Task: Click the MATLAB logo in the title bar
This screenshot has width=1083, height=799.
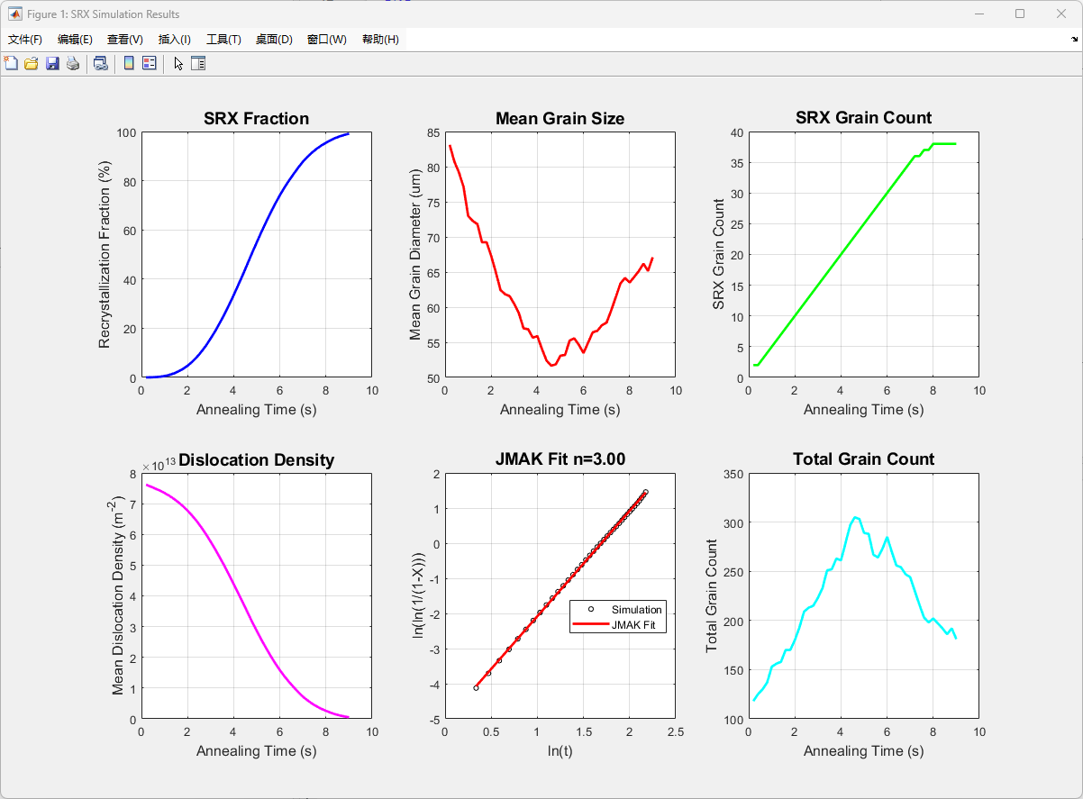Action: click(x=14, y=14)
